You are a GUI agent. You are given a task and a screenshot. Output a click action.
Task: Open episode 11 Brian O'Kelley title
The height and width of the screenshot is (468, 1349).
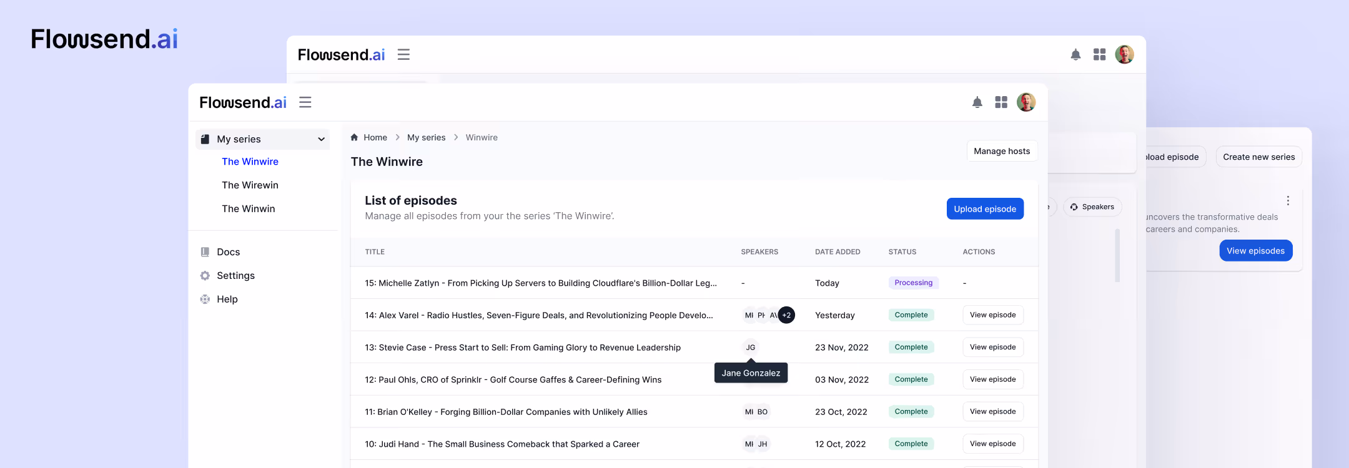click(x=506, y=412)
